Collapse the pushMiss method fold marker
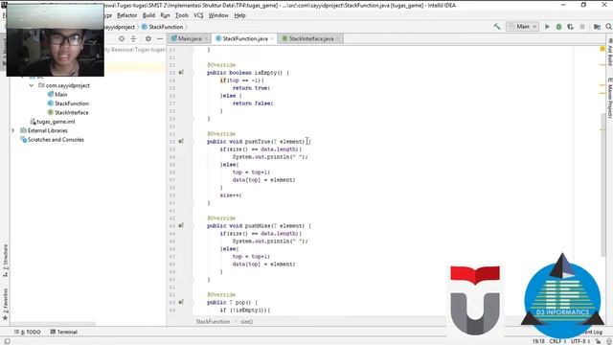 pyautogui.click(x=192, y=226)
